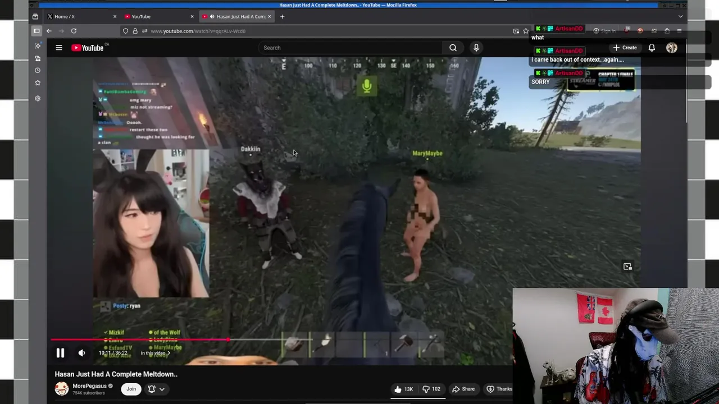Click the Firefox window title bar
The image size is (719, 404).
pyautogui.click(x=348, y=5)
